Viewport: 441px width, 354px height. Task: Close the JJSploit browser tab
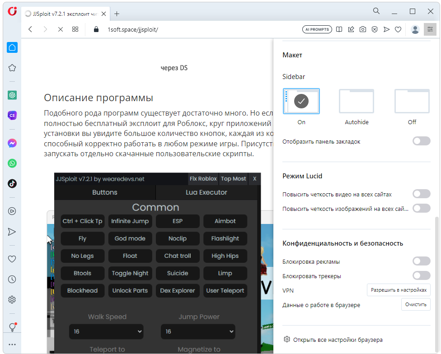pos(104,14)
